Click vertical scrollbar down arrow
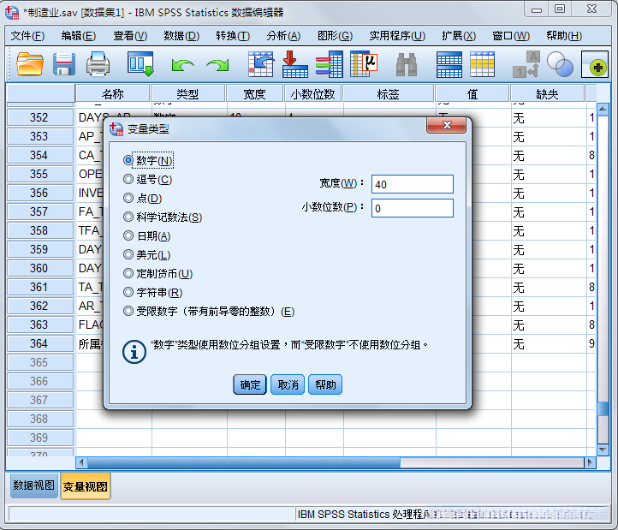 pos(603,450)
